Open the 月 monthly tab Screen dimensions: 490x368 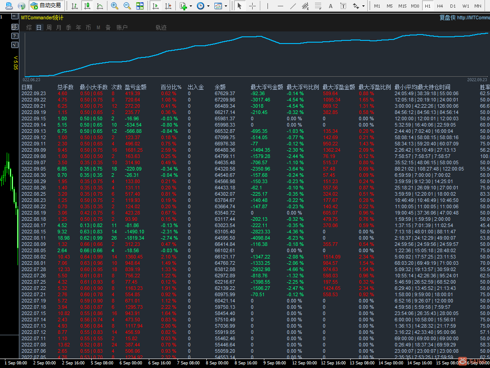click(x=58, y=27)
